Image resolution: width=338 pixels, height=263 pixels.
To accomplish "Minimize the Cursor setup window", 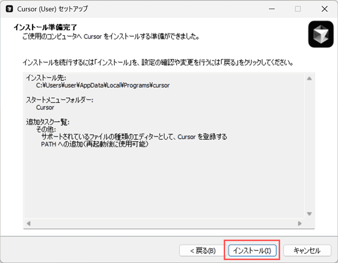I will [272, 9].
